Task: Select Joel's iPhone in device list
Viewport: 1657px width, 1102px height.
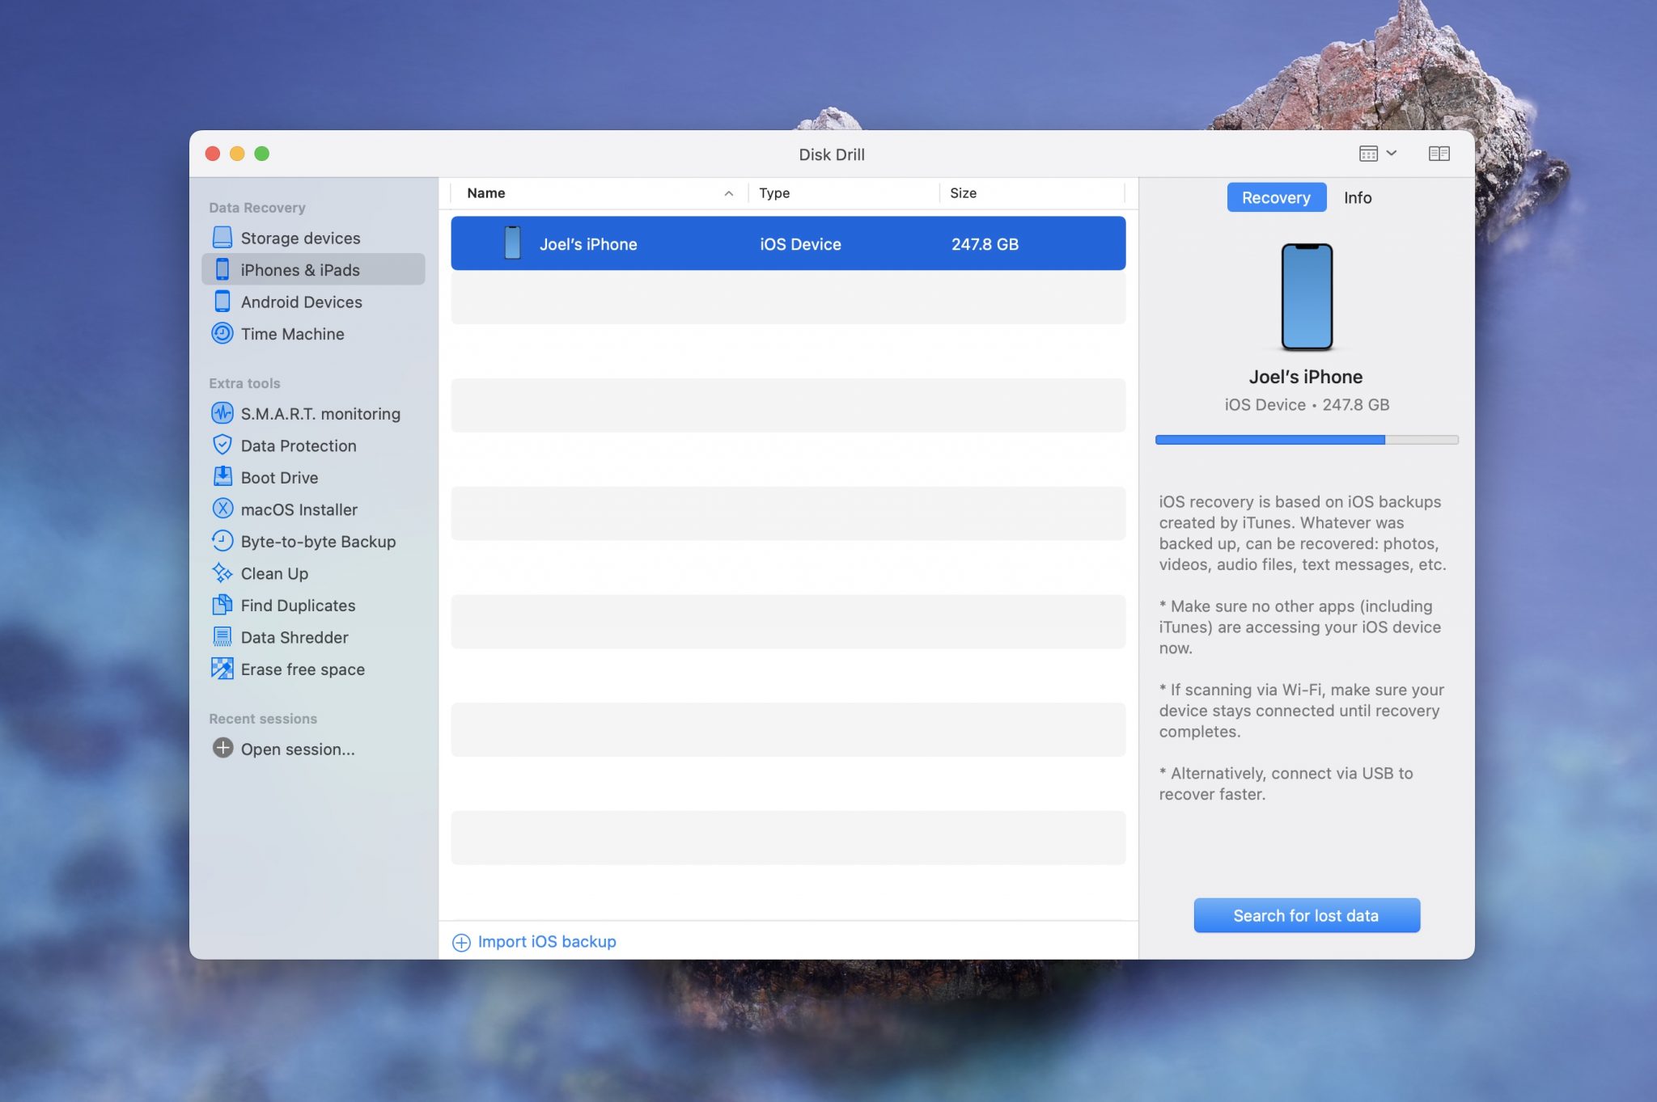Action: [787, 243]
